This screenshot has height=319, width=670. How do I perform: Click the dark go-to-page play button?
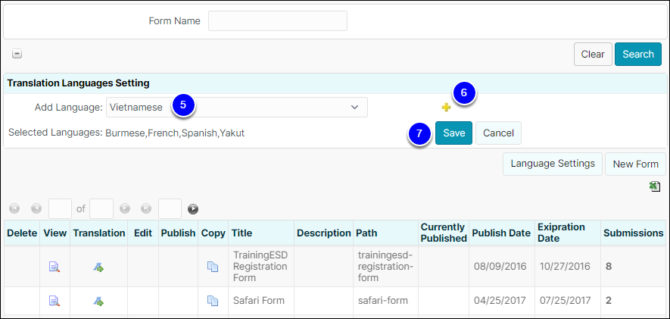(x=193, y=208)
